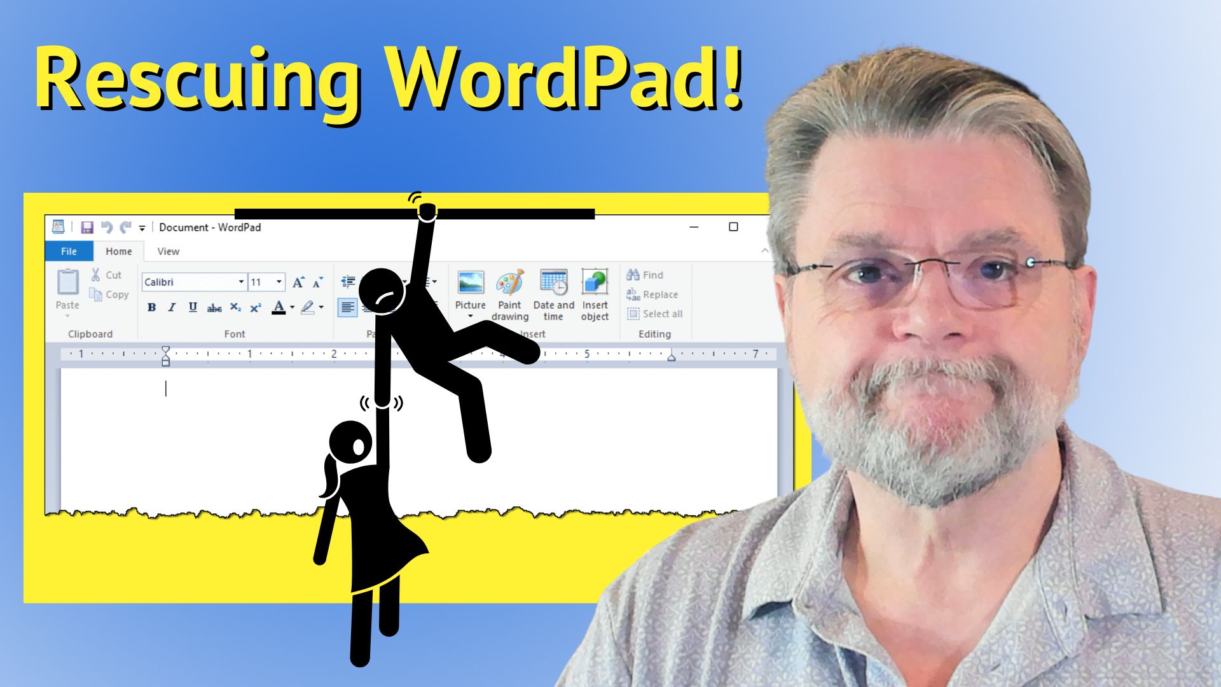Viewport: 1221px width, 687px height.
Task: Open the File menu tab
Action: pyautogui.click(x=69, y=251)
